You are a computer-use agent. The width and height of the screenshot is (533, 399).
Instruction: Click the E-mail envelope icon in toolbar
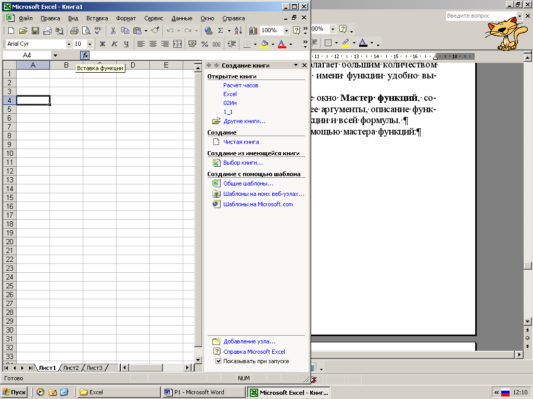pos(47,31)
